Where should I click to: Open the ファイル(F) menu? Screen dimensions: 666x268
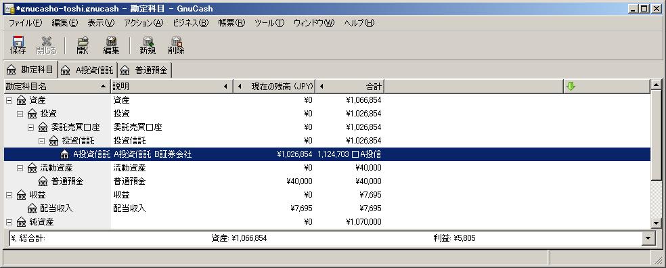click(26, 23)
